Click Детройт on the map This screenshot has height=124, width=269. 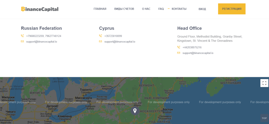(x=52, y=106)
